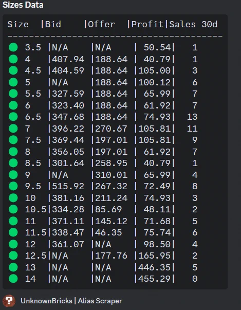The image size is (241, 310).
Task: Click the green dot in the 323.40 bid row
Action: coord(13,105)
